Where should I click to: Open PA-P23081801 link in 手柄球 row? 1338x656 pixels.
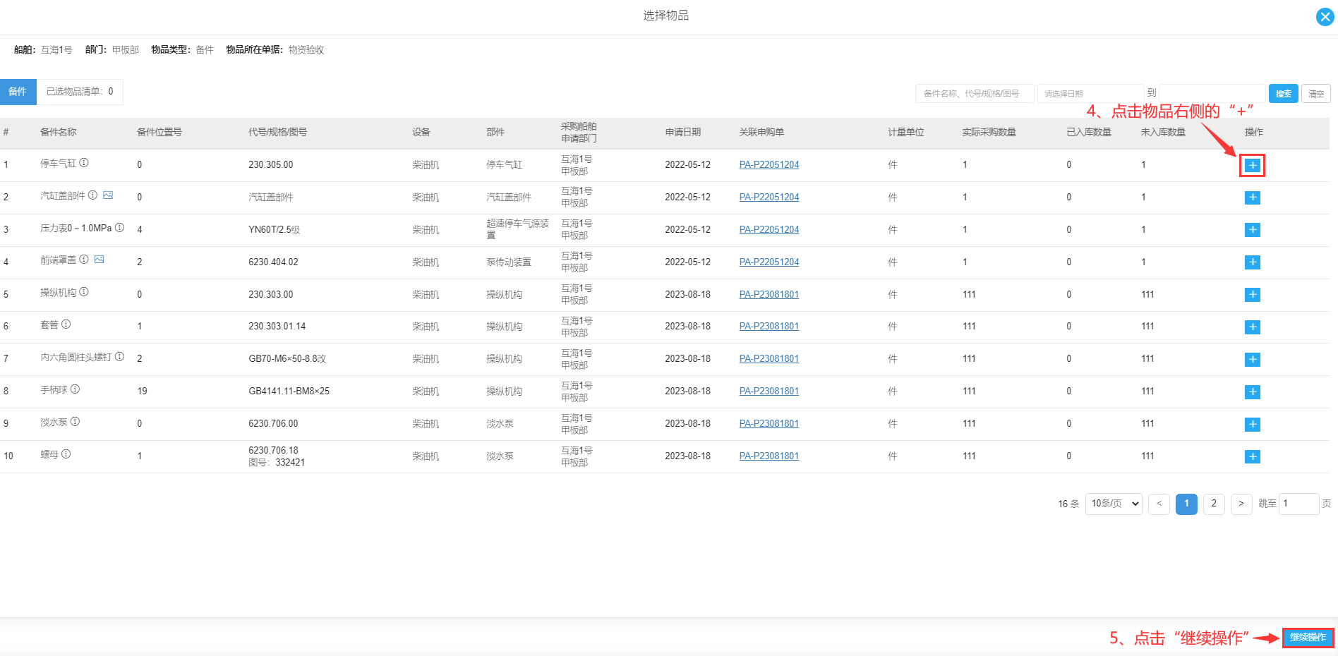pos(769,391)
